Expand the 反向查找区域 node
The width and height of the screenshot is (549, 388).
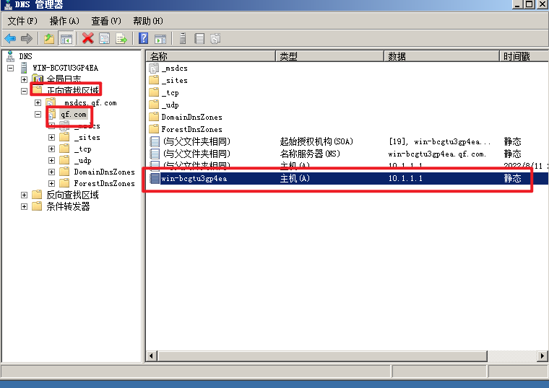(x=24, y=195)
